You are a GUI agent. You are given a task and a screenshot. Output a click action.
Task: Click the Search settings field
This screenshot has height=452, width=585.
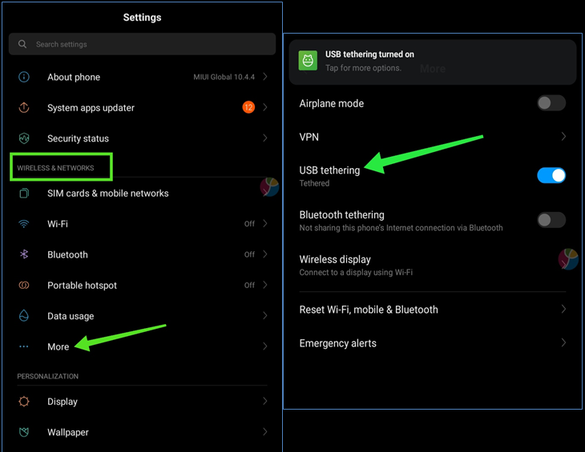142,45
